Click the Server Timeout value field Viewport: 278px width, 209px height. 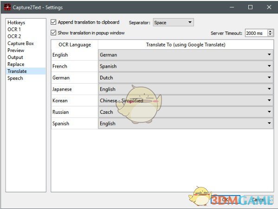click(256, 33)
